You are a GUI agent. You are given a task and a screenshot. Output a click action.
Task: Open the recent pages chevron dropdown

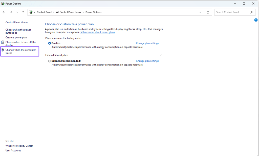pyautogui.click(x=17, y=12)
